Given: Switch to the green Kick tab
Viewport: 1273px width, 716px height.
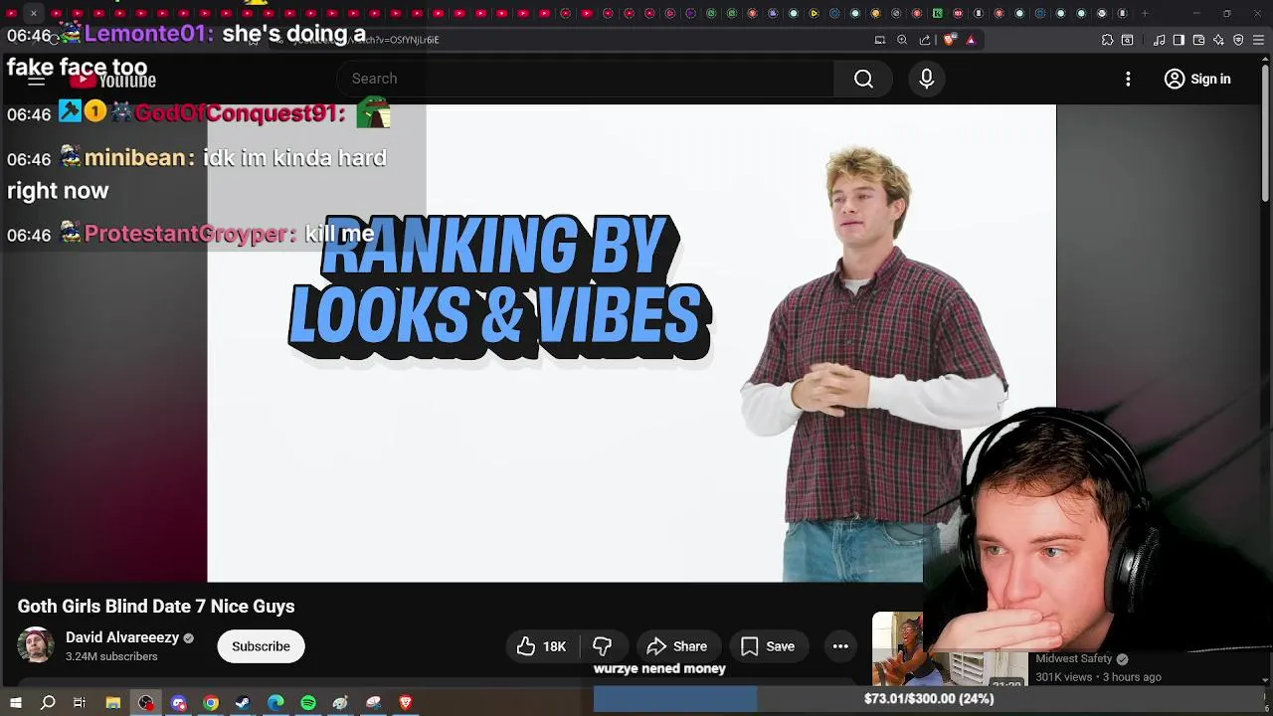Looking at the screenshot, I should pos(937,13).
